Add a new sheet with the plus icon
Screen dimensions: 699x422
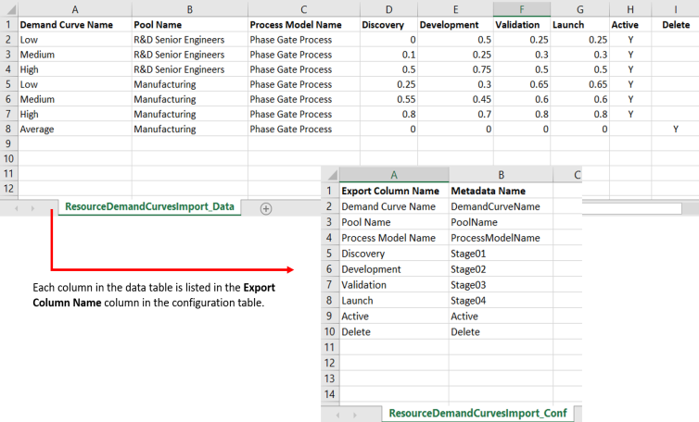point(266,208)
